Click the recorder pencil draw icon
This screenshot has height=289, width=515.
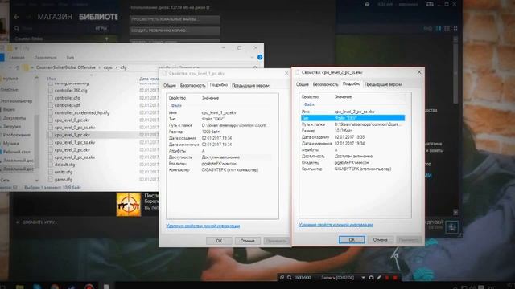(x=379, y=278)
